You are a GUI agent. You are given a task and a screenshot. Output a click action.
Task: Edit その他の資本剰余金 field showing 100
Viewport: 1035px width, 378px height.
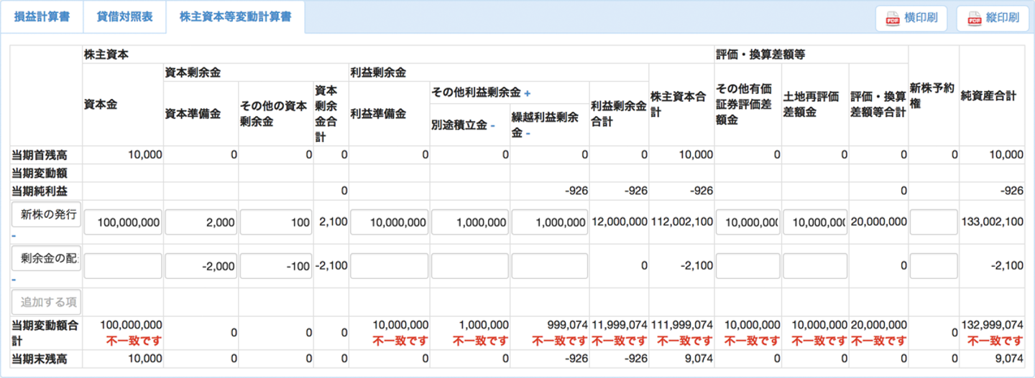pyautogui.click(x=276, y=222)
